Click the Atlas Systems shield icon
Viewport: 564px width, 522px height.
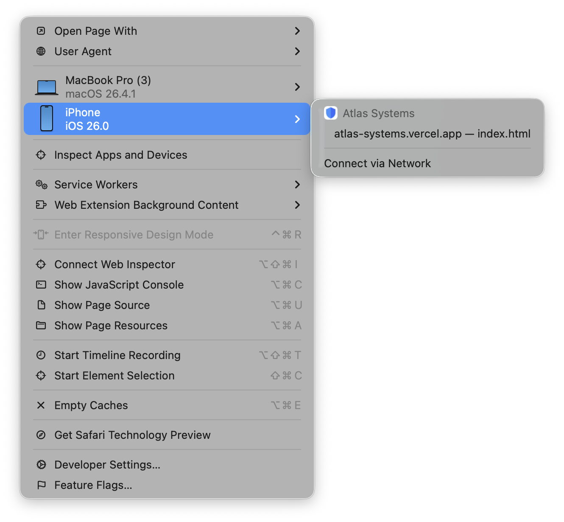[x=331, y=113]
